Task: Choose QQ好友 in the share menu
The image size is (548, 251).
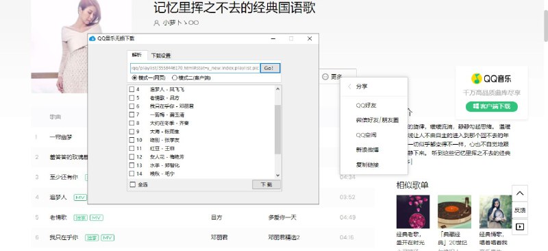Action: click(366, 106)
